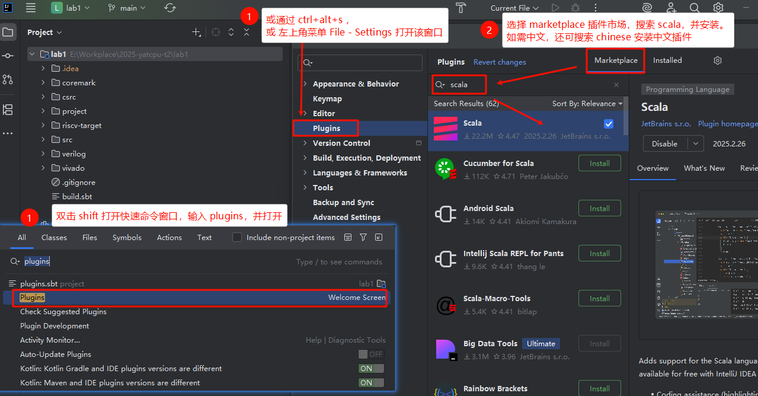Open the AI Assistant spiral icon
This screenshot has height=396, width=758.
pos(647,8)
